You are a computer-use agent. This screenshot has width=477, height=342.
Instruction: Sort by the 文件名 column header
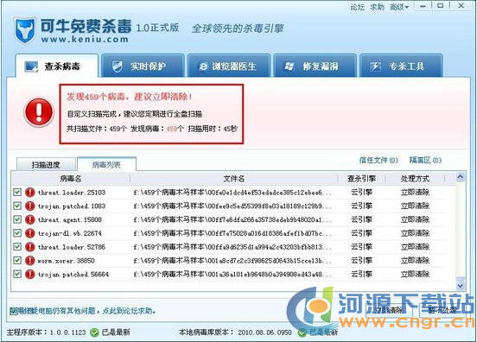click(x=234, y=179)
